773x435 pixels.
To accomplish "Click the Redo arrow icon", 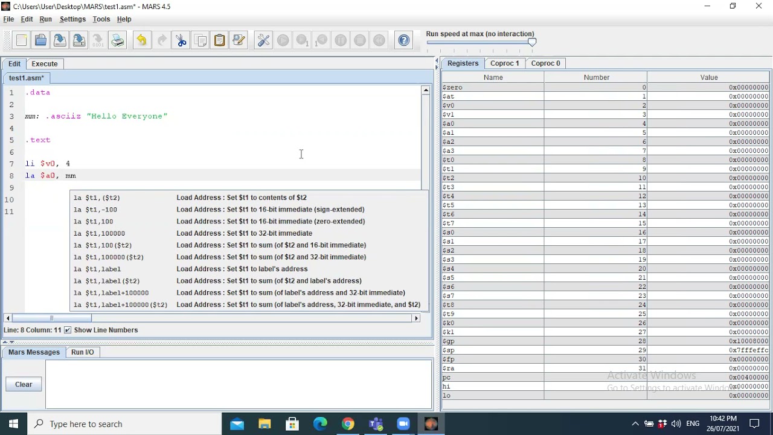I will pyautogui.click(x=162, y=40).
